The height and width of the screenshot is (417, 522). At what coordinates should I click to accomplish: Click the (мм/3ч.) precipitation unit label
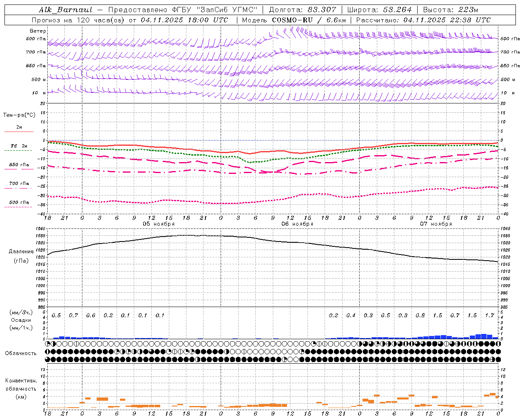(x=21, y=312)
